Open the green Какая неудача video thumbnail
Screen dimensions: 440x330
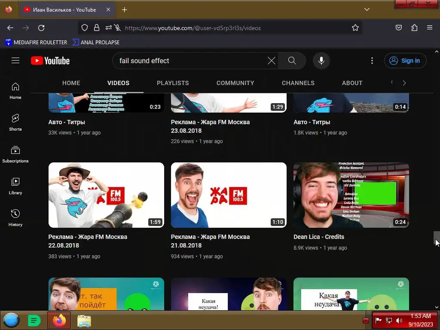pyautogui.click(x=351, y=294)
